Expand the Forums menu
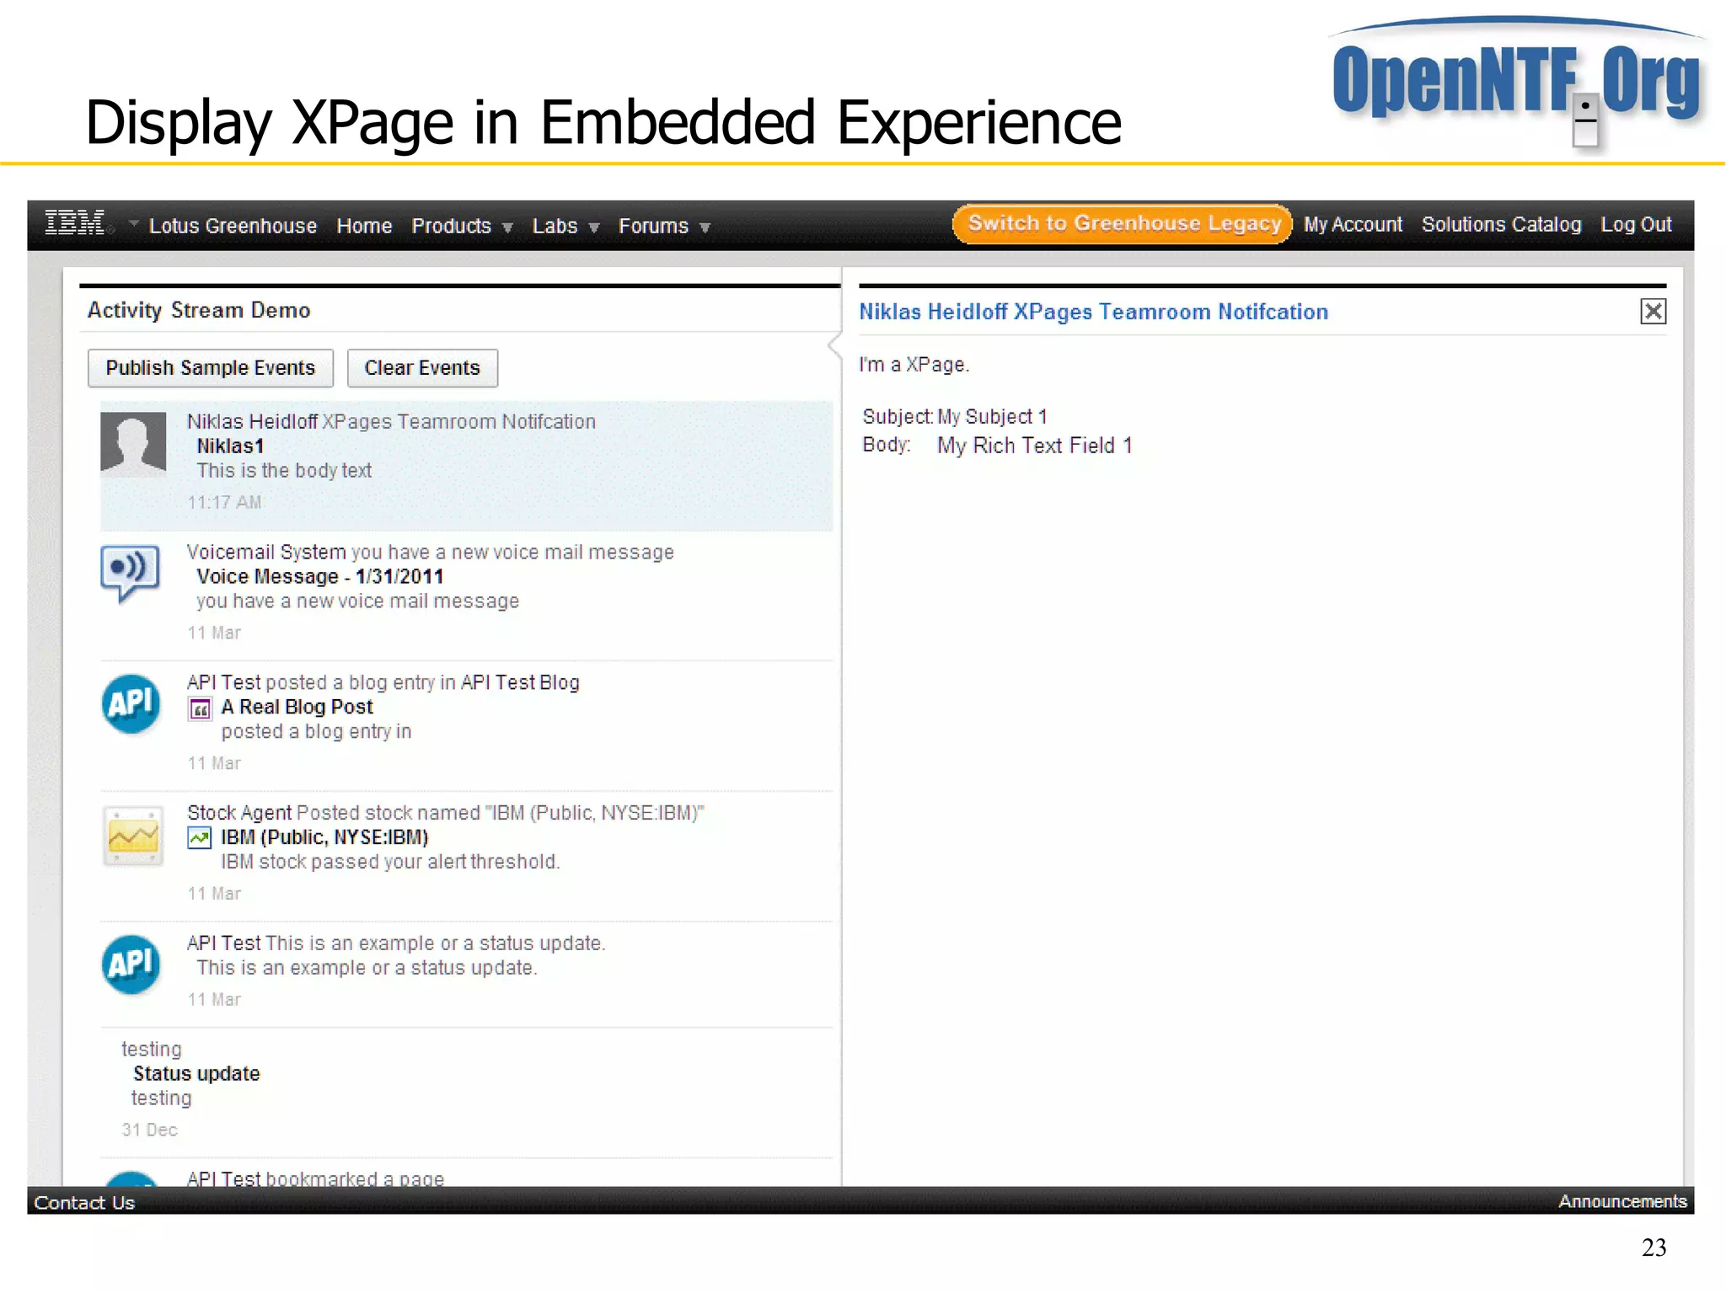The image size is (1726, 1293). click(x=664, y=226)
